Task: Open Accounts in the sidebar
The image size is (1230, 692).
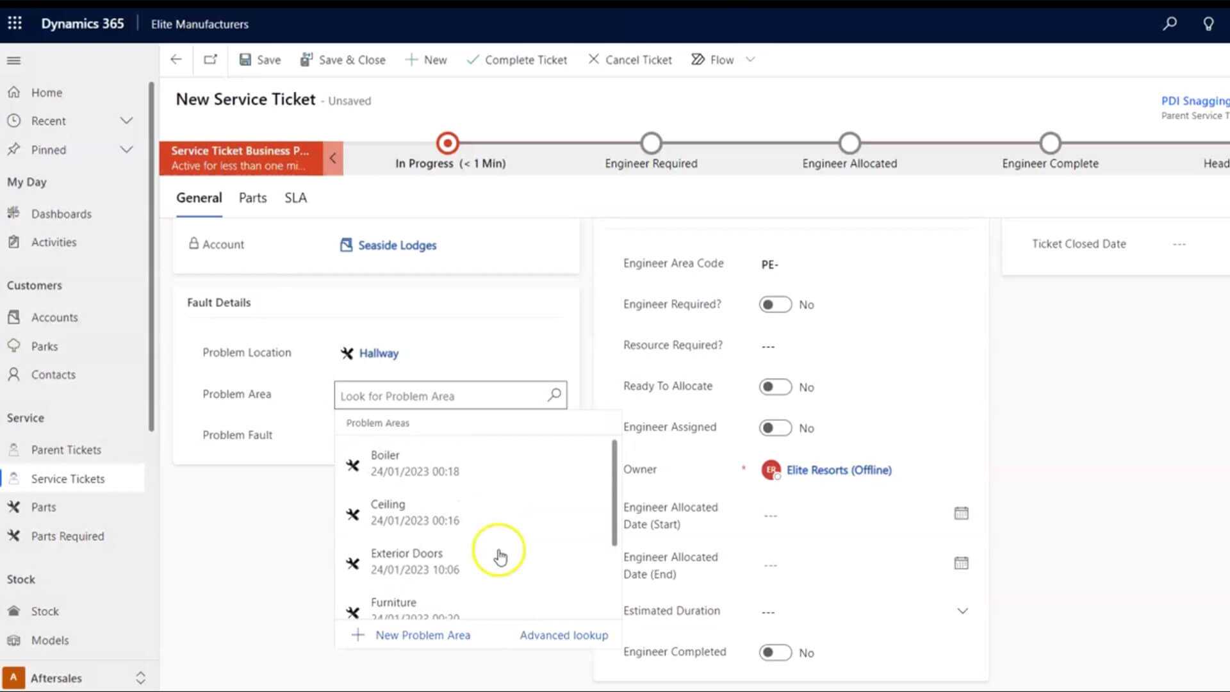Action: coord(54,317)
